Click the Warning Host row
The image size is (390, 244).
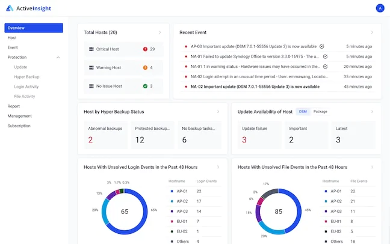point(123,67)
